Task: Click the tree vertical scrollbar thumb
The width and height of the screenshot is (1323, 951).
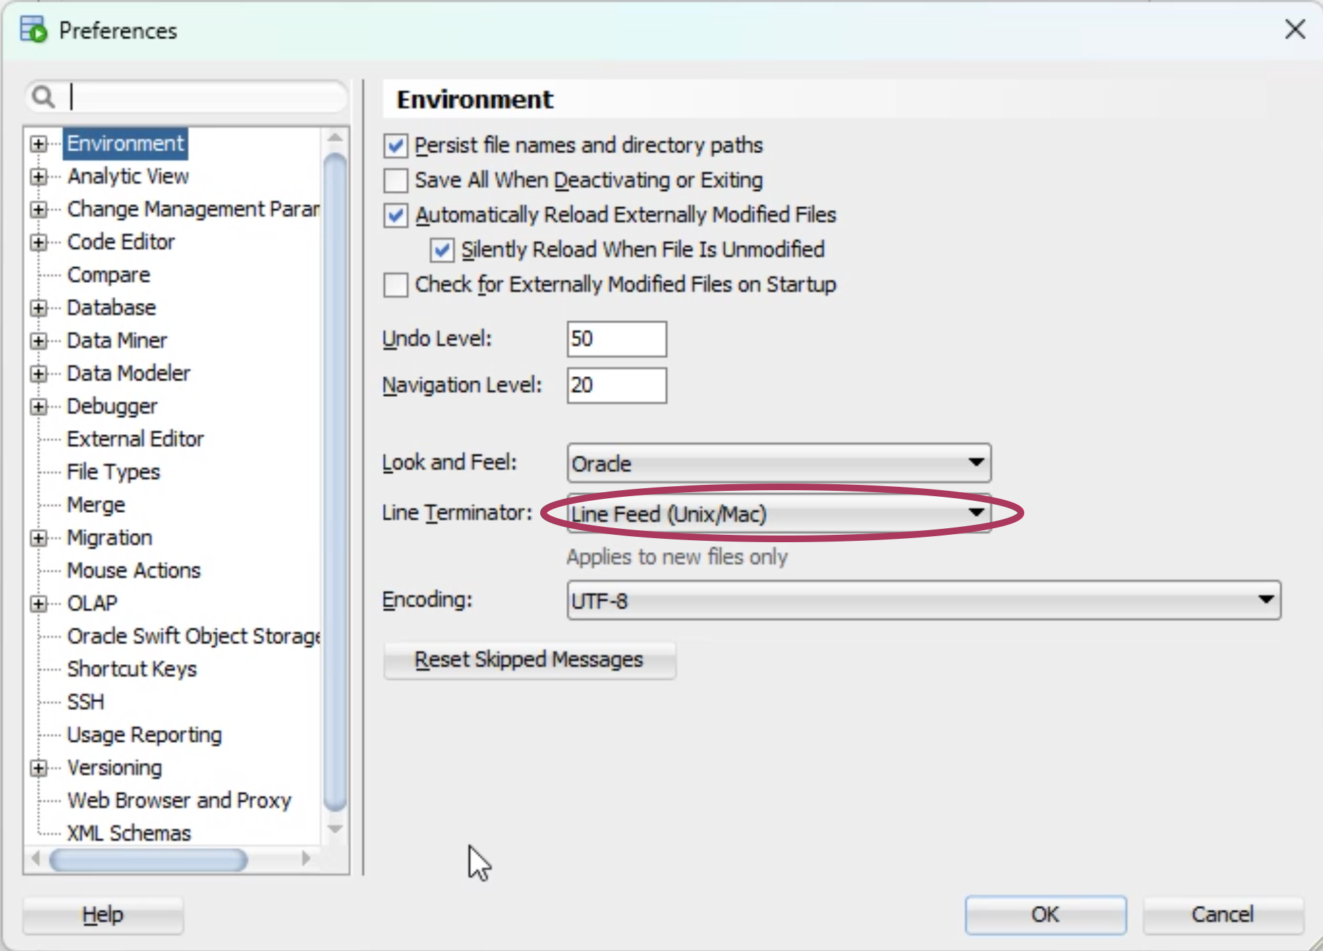Action: (335, 483)
